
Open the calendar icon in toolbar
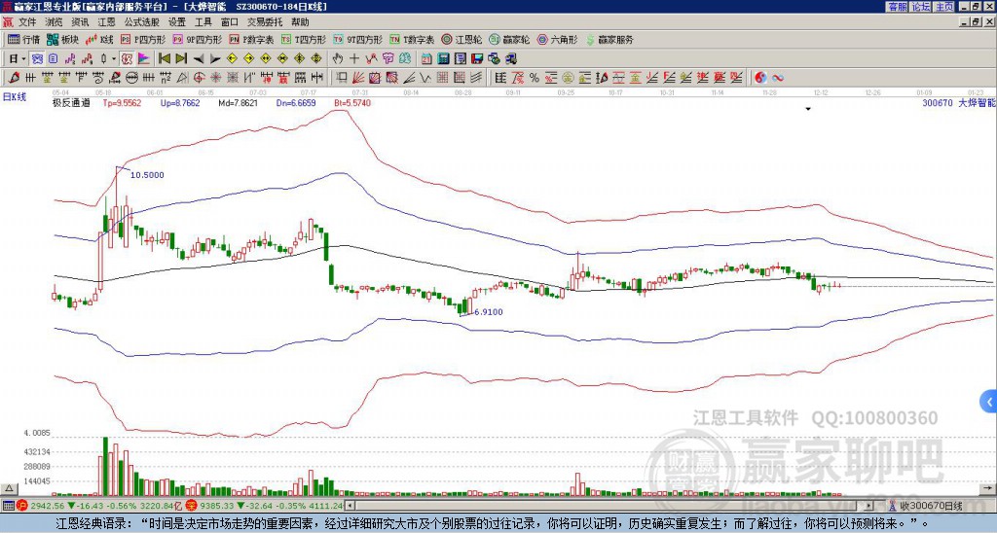coord(426,59)
